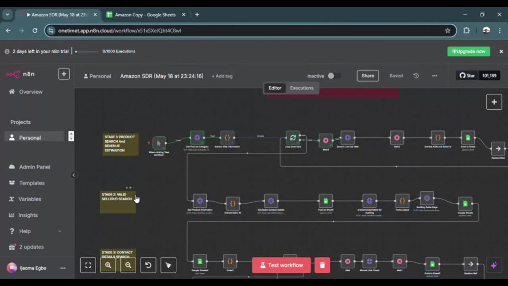
Task: Open the Admin Panel
Action: coord(34,167)
